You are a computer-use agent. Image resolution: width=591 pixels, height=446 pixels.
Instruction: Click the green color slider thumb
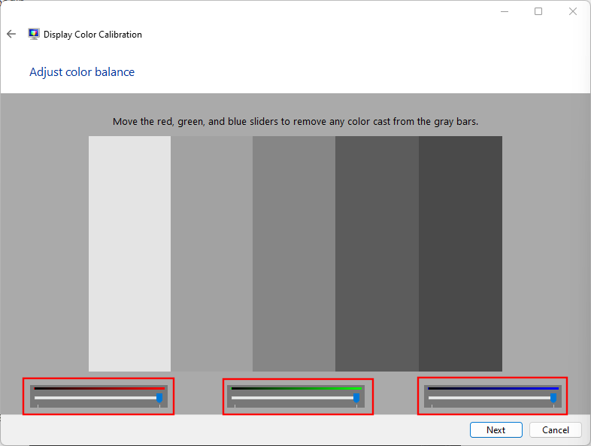coord(356,398)
